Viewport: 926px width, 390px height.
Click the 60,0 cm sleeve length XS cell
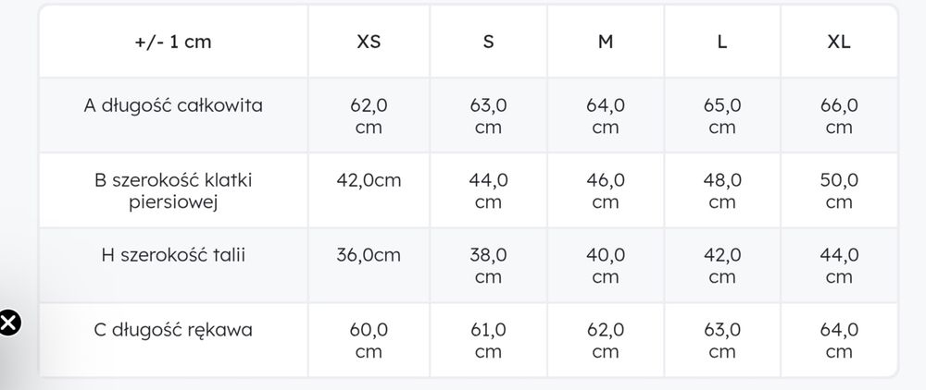369,340
